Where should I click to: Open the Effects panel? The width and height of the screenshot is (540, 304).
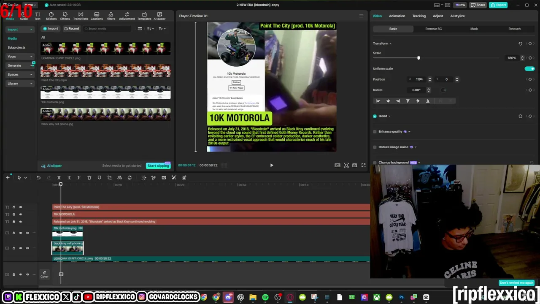click(x=65, y=16)
